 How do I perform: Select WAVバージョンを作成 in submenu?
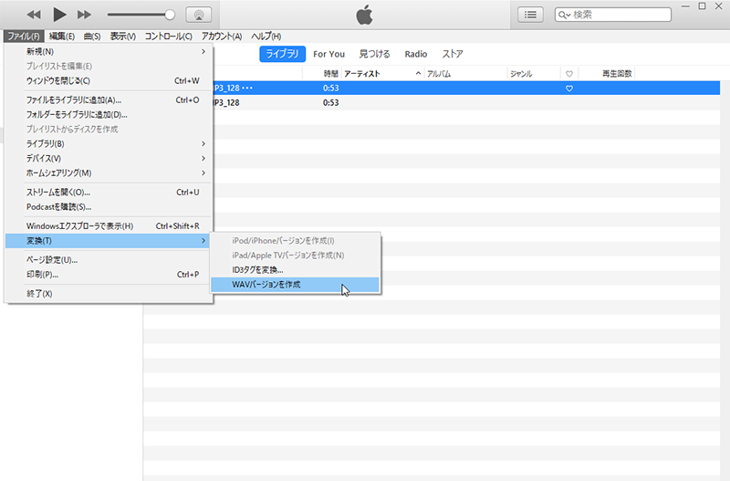[295, 285]
